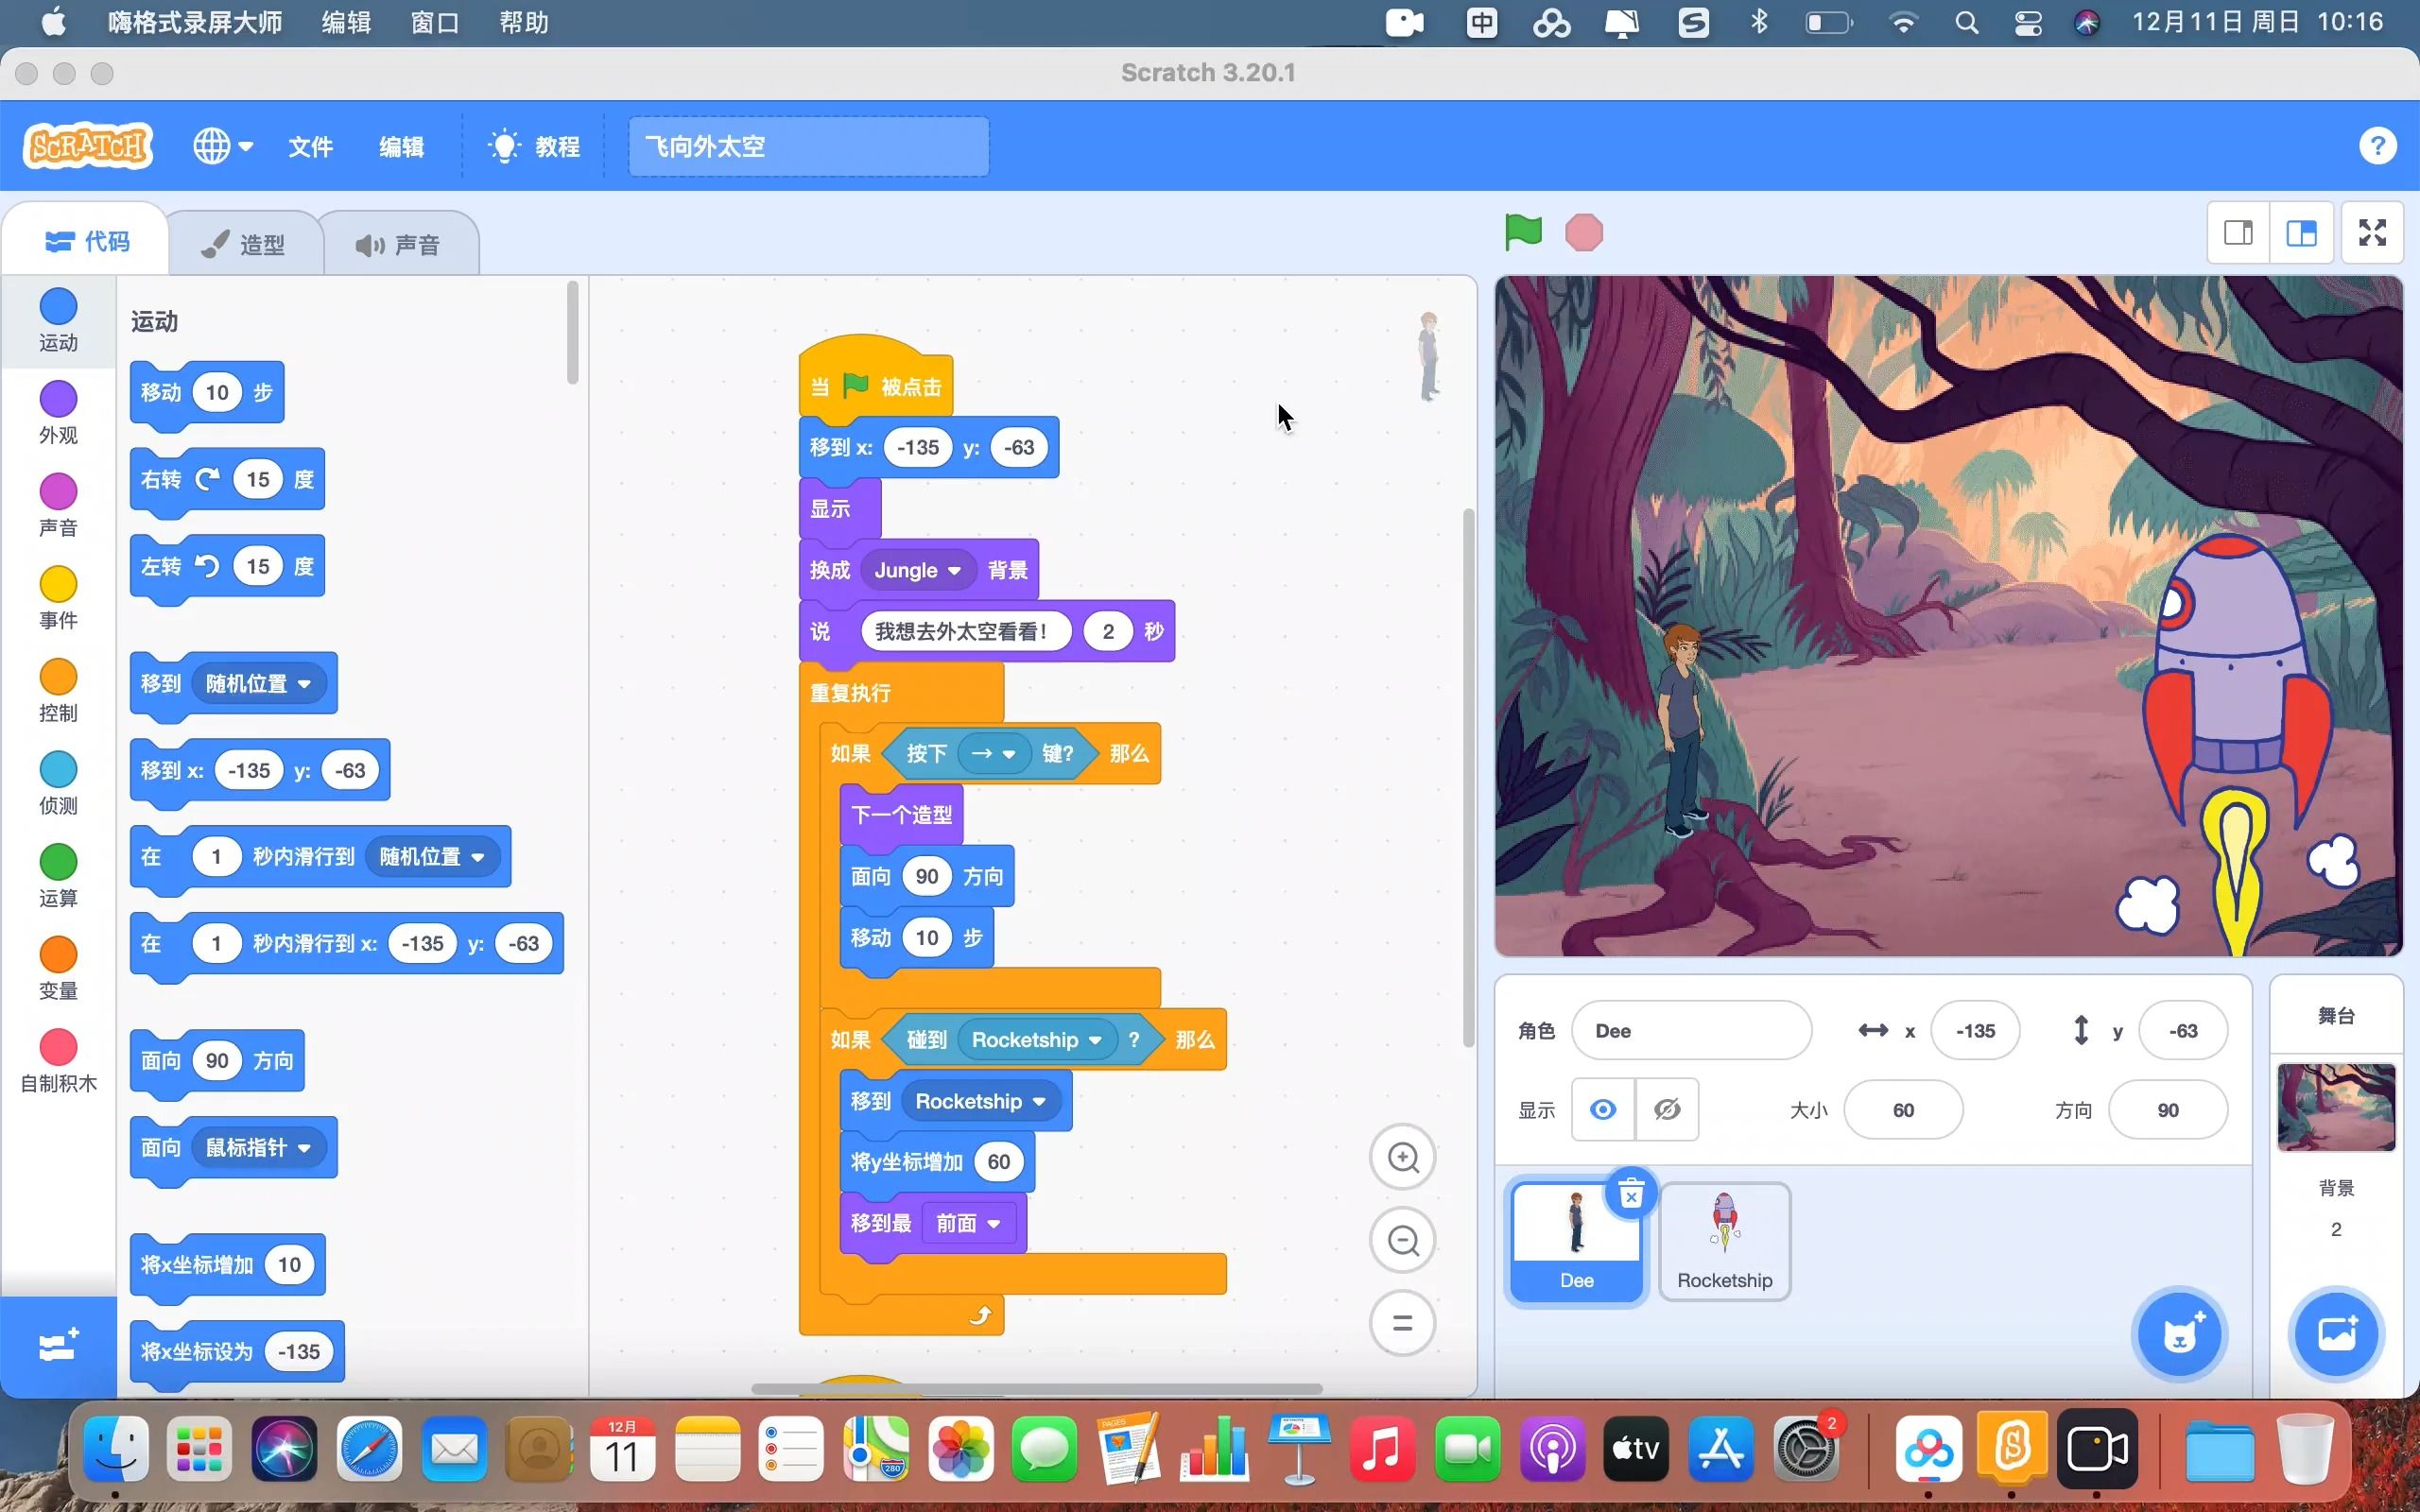Open the add extension button
This screenshot has height=1512, width=2420.
(x=58, y=1345)
